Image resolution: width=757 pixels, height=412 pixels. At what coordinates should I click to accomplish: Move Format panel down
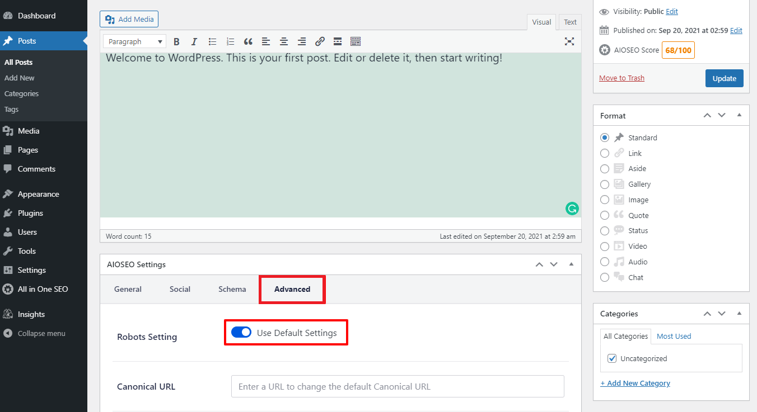722,115
